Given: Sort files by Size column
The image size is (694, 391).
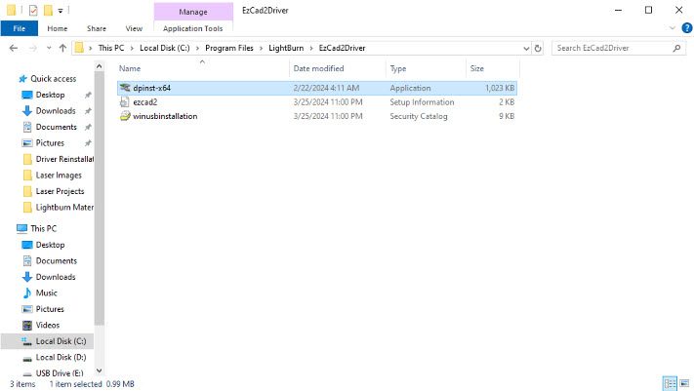Looking at the screenshot, I should (x=476, y=68).
